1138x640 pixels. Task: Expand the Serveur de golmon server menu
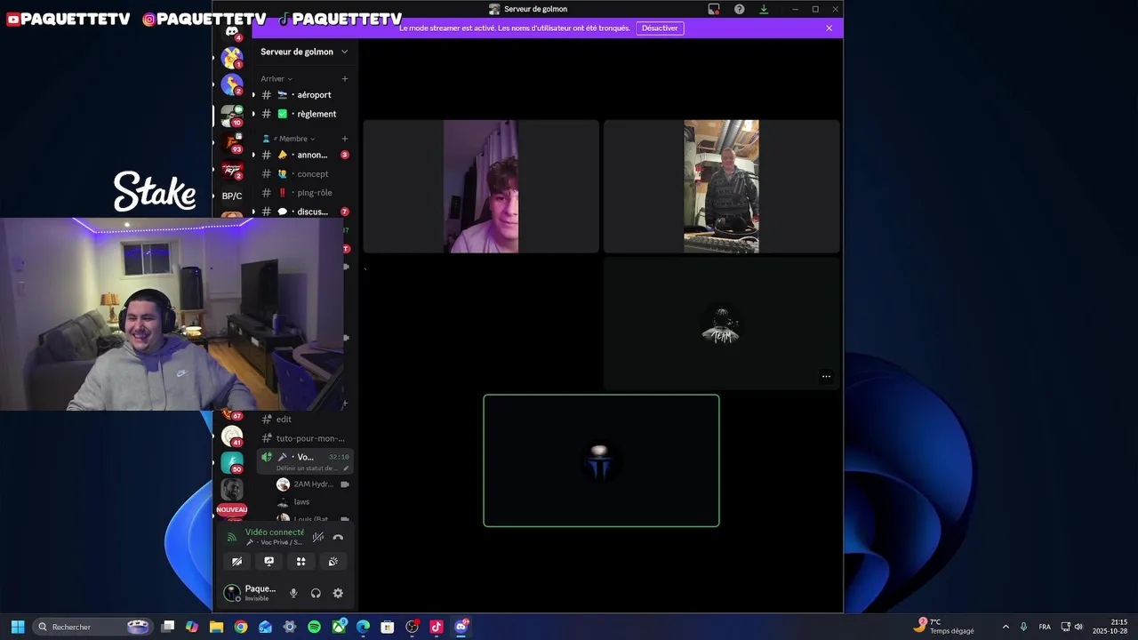tap(304, 52)
